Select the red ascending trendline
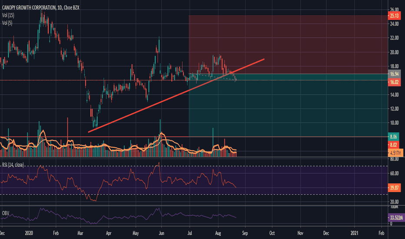This screenshot has height=239, width=405. coord(176,96)
